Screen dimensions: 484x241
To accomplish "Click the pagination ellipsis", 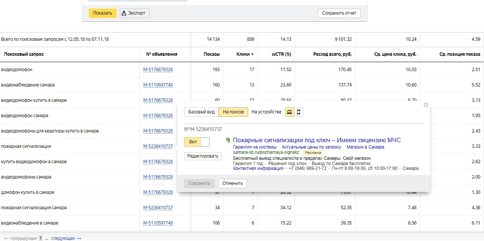I will pos(47,238).
